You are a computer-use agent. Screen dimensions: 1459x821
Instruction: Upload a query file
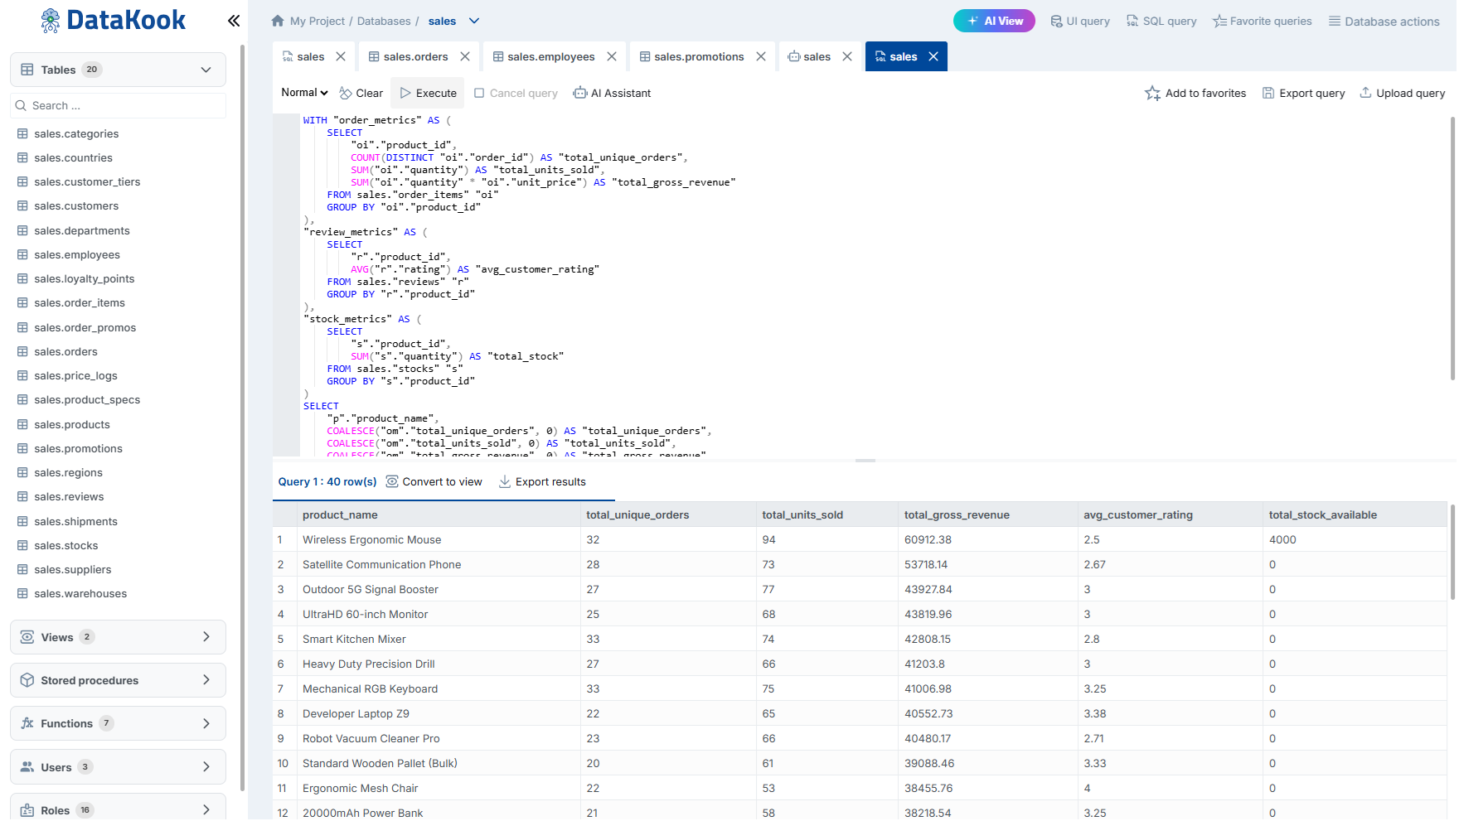tap(1402, 93)
